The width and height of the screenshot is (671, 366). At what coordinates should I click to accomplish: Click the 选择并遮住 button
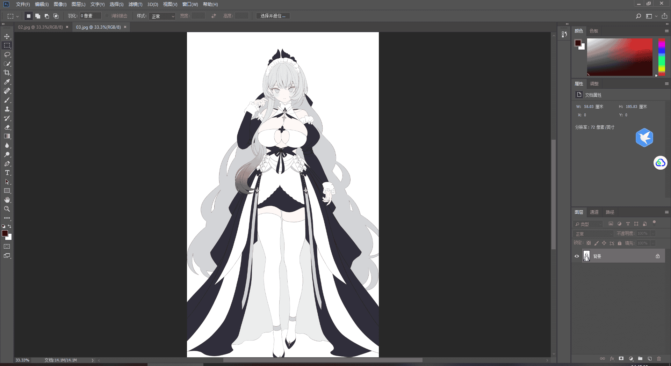[x=273, y=16]
